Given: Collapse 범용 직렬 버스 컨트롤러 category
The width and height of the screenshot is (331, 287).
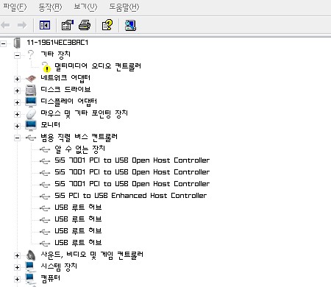Looking at the screenshot, I should click(x=17, y=138).
